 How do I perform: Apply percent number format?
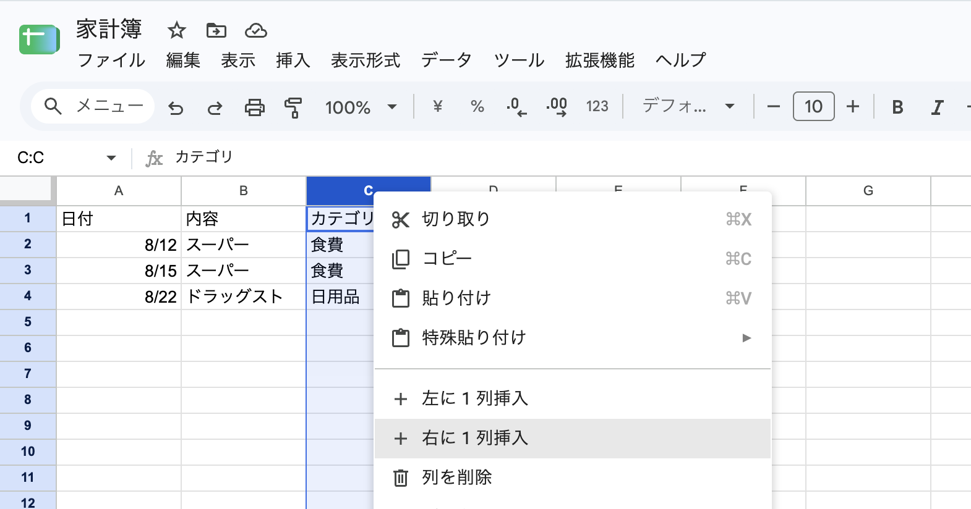click(x=477, y=106)
